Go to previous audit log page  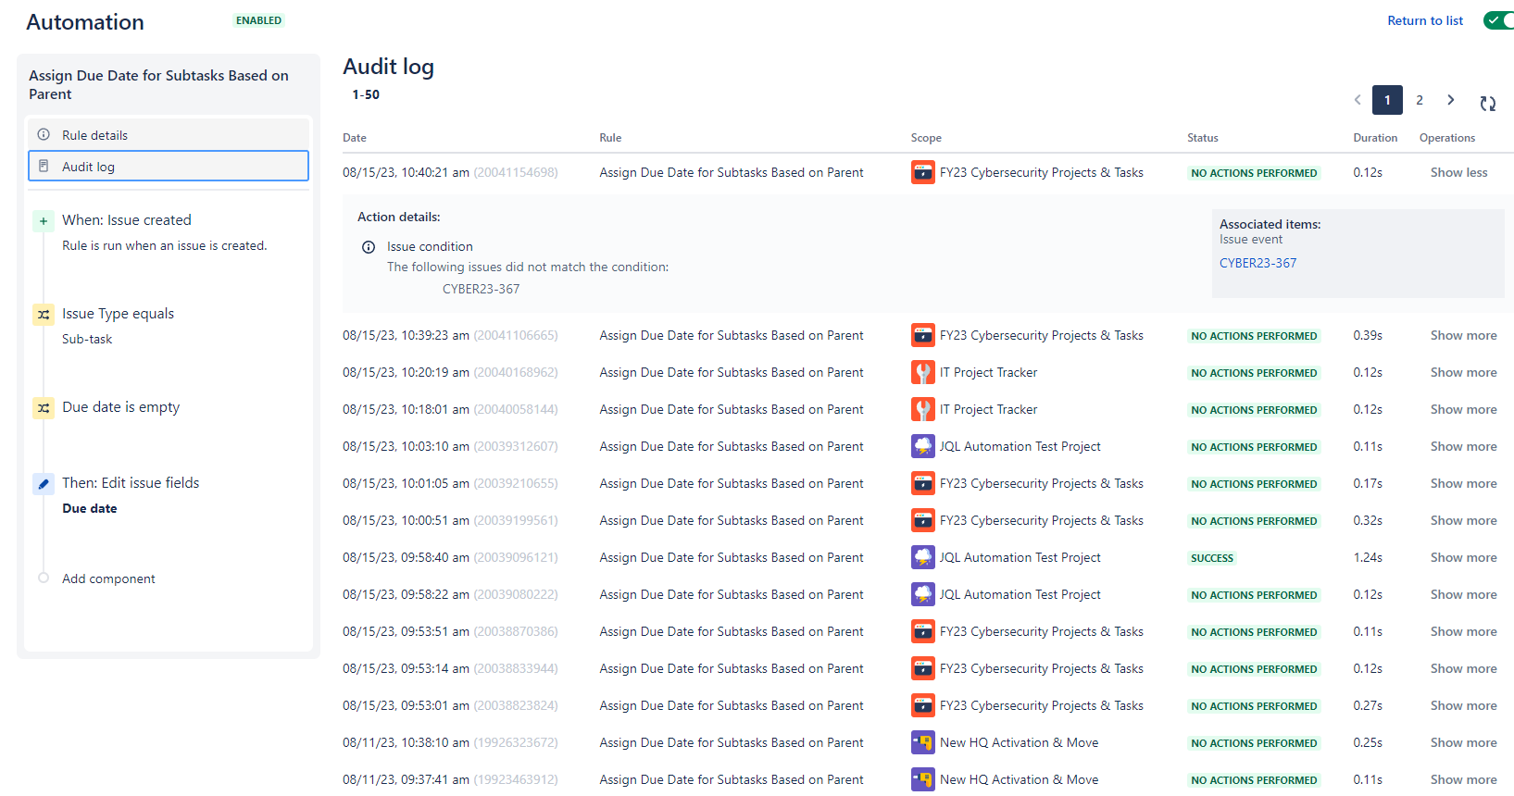[1358, 100]
